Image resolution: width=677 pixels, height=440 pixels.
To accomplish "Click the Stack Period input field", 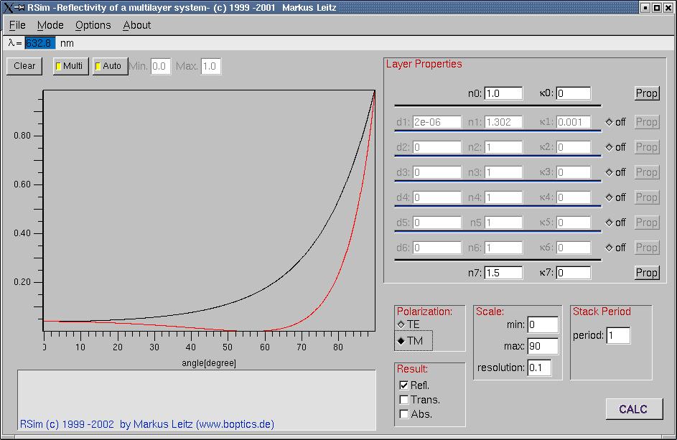I will 618,336.
